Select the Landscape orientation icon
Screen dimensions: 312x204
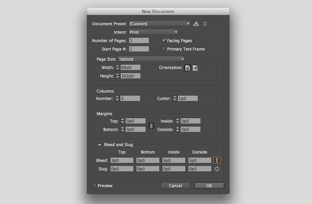pyautogui.click(x=195, y=68)
